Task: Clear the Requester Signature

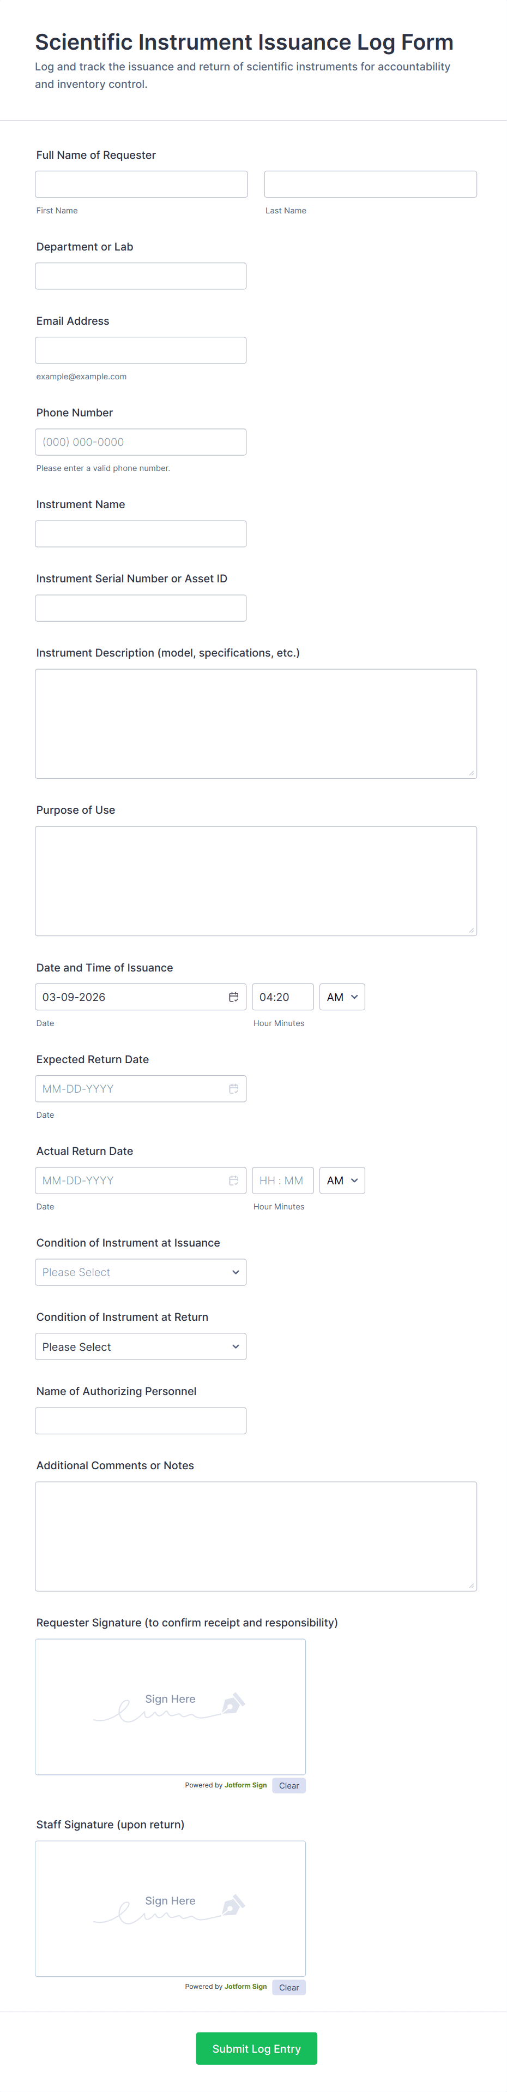Action: tap(289, 1785)
